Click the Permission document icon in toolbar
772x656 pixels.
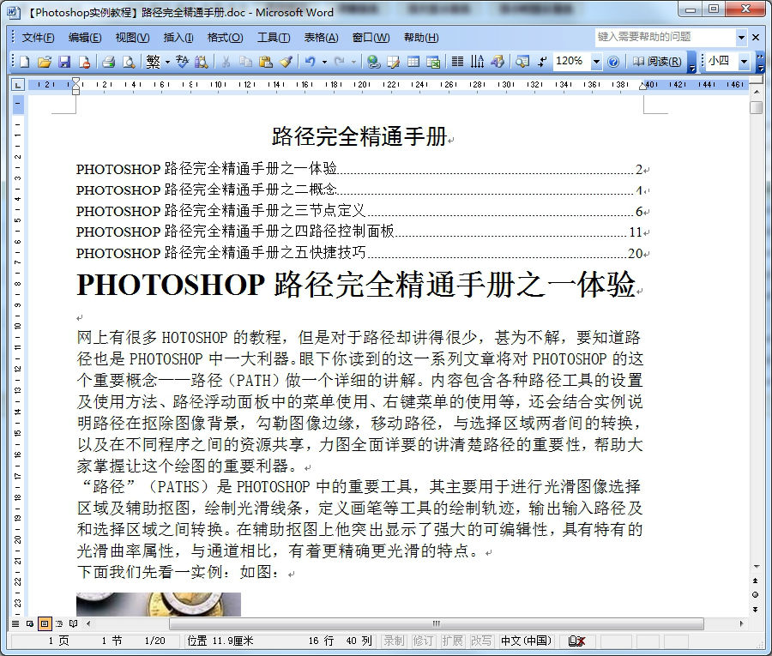point(84,62)
